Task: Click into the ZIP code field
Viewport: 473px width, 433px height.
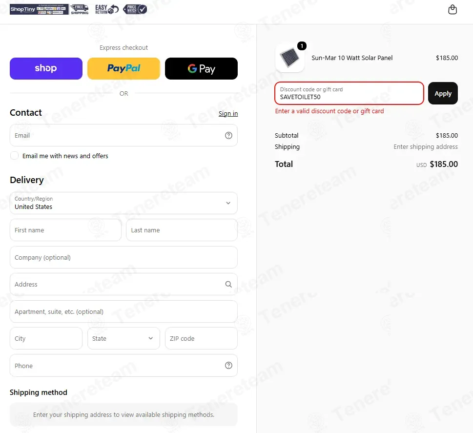Action: [x=201, y=339]
